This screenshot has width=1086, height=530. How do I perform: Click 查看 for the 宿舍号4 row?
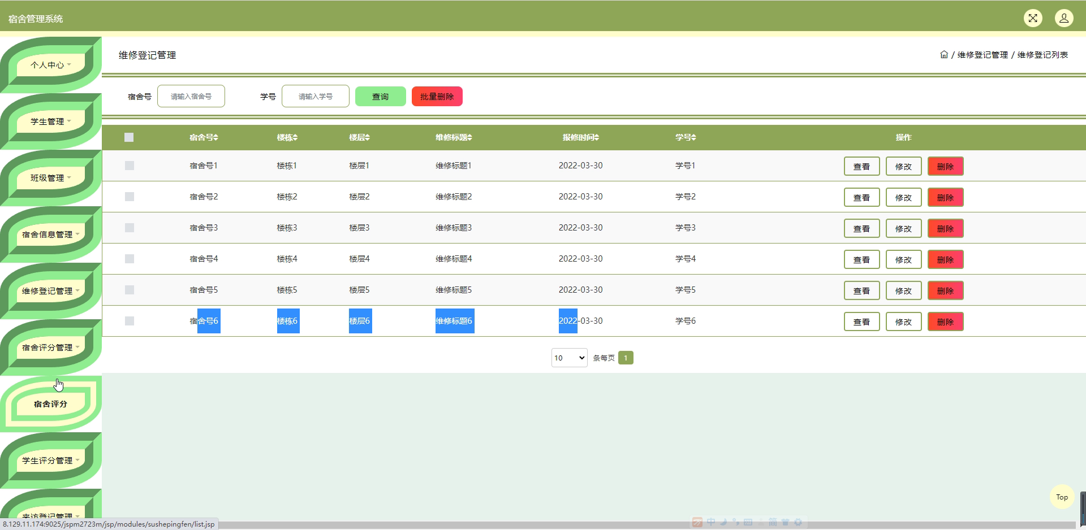(862, 259)
